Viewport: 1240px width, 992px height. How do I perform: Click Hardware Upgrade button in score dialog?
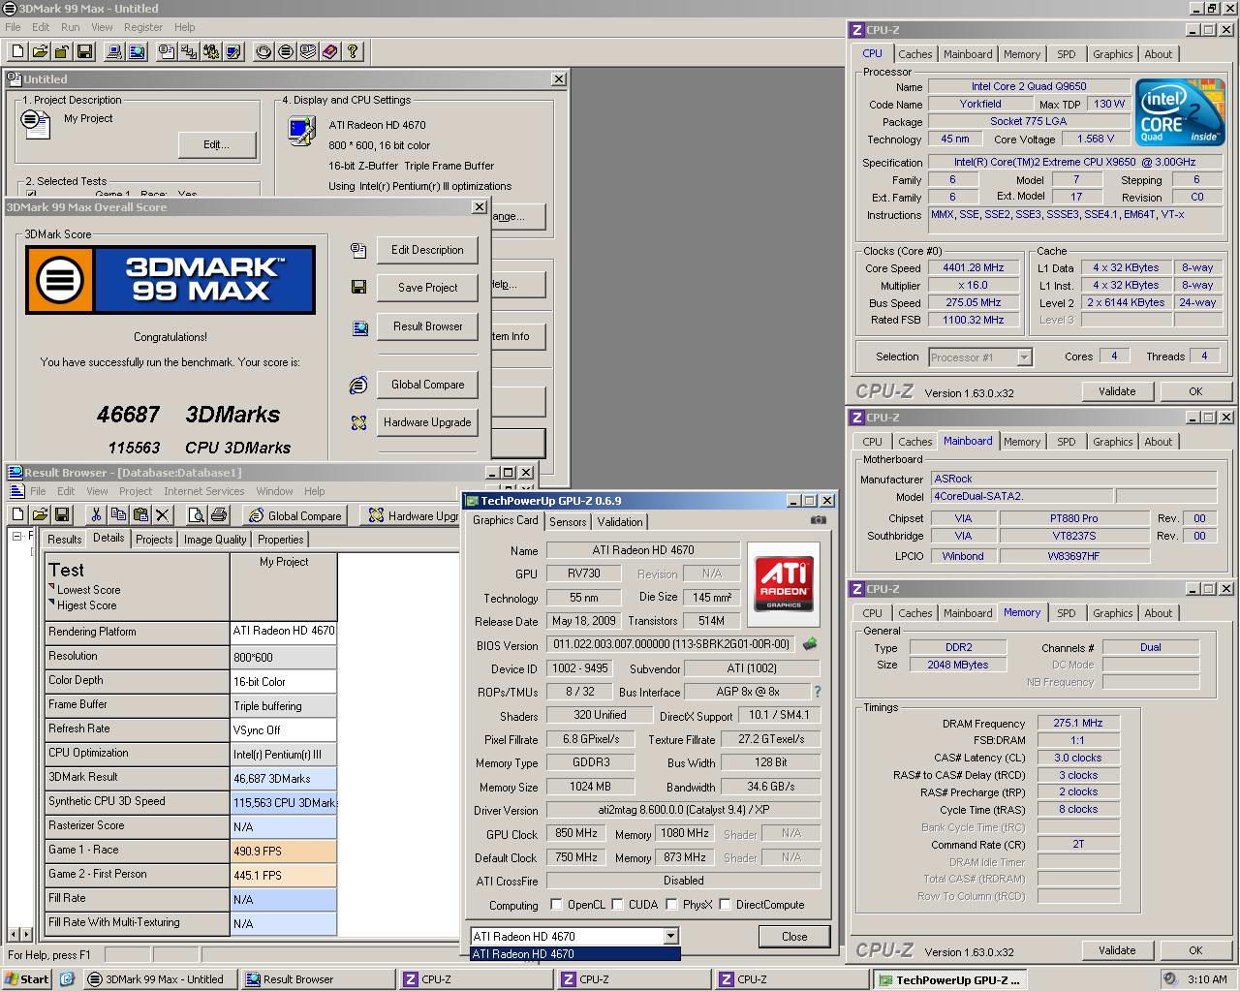[x=427, y=422]
